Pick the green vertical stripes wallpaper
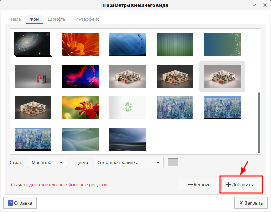Viewport: 271px width, 212px height. (175, 44)
